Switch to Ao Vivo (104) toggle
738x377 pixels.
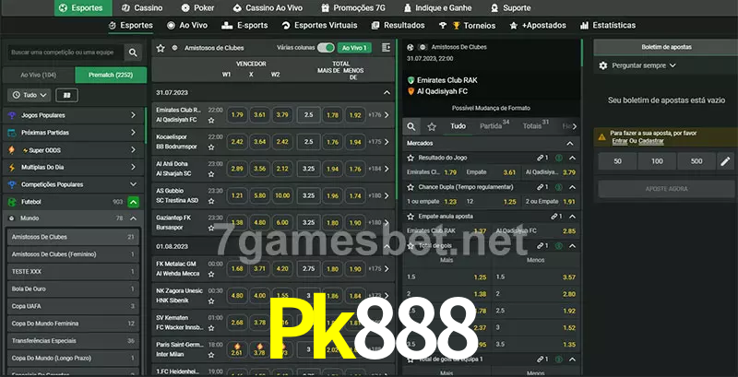tap(39, 74)
